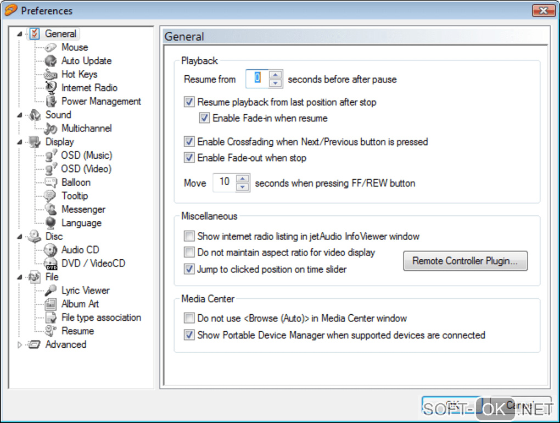Collapse the Sound tree node
The height and width of the screenshot is (423, 560).
pyautogui.click(x=20, y=115)
